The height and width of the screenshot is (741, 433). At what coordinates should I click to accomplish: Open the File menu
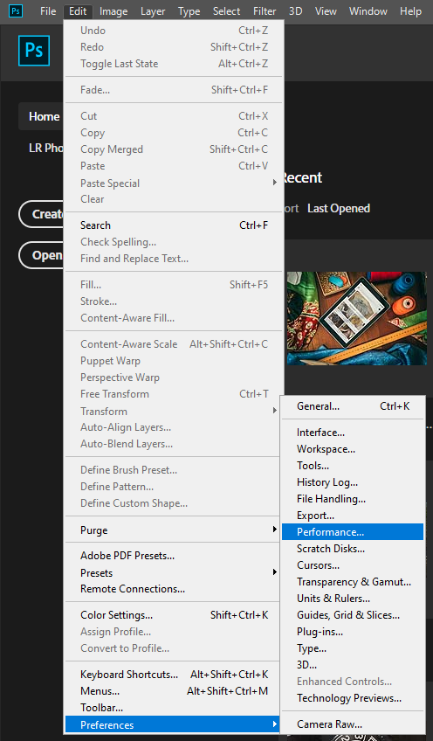[48, 10]
